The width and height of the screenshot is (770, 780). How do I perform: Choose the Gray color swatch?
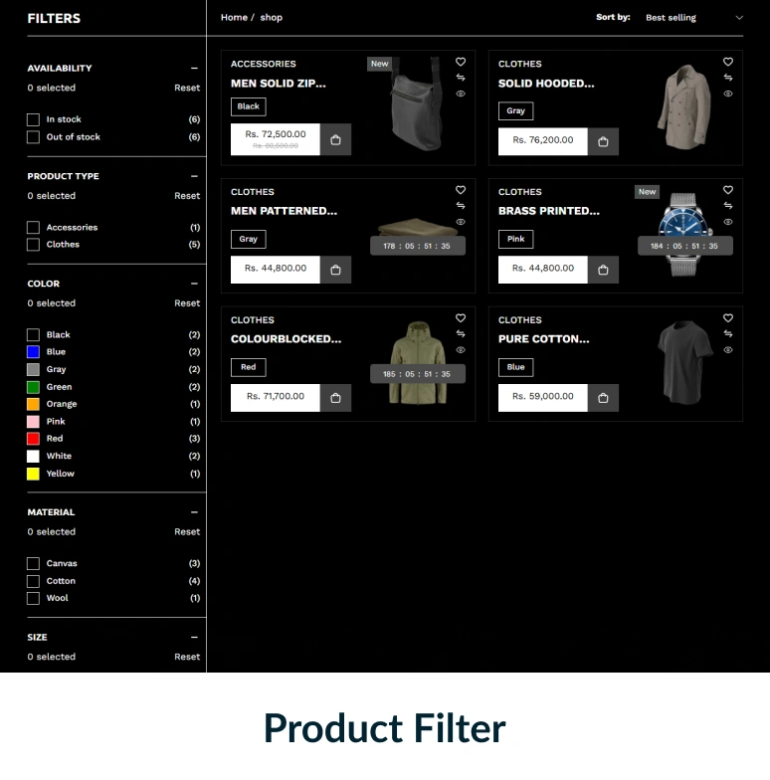[x=34, y=370]
